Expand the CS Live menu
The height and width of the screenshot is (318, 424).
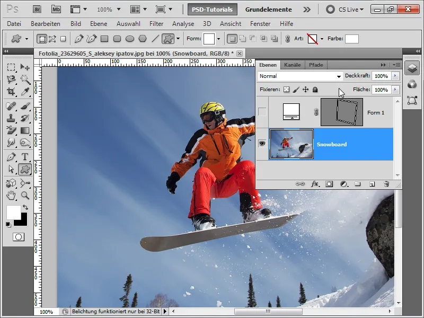point(351,10)
